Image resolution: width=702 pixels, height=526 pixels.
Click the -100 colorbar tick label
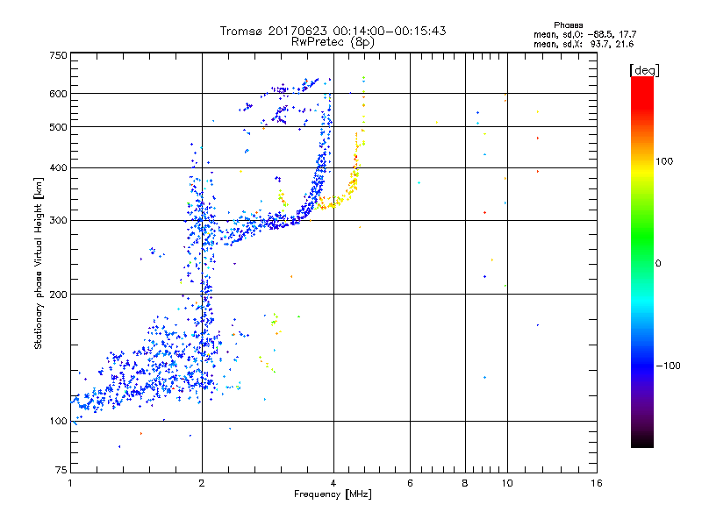point(670,365)
